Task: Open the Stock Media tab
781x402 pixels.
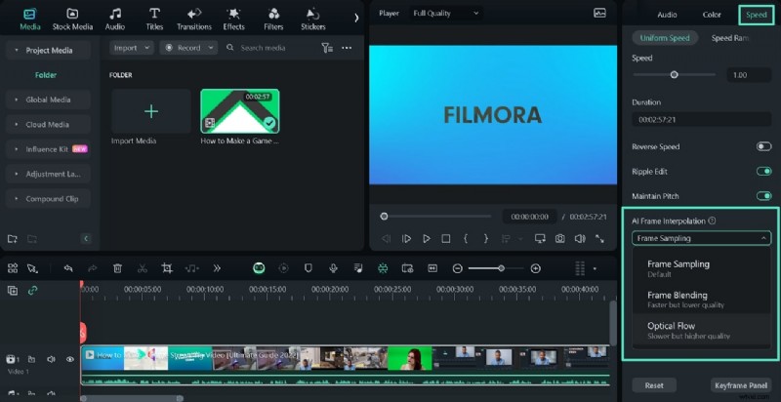Action: click(x=72, y=19)
